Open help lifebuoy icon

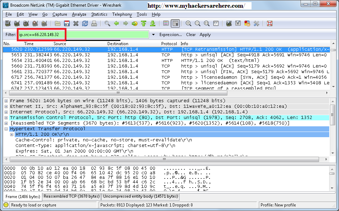coord(270,23)
